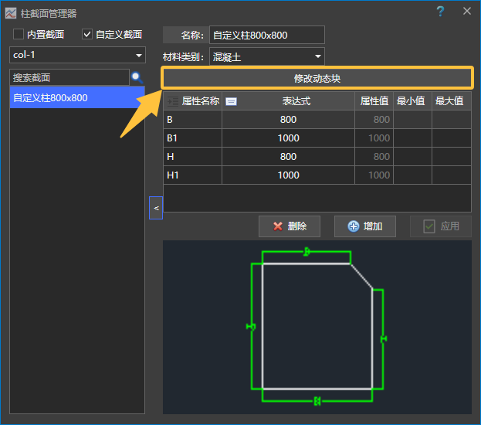Click the indent icon beside 属性名称 header

[x=172, y=101]
